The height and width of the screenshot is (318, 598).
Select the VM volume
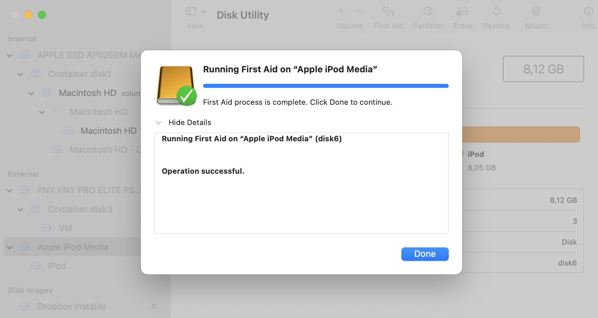[65, 228]
